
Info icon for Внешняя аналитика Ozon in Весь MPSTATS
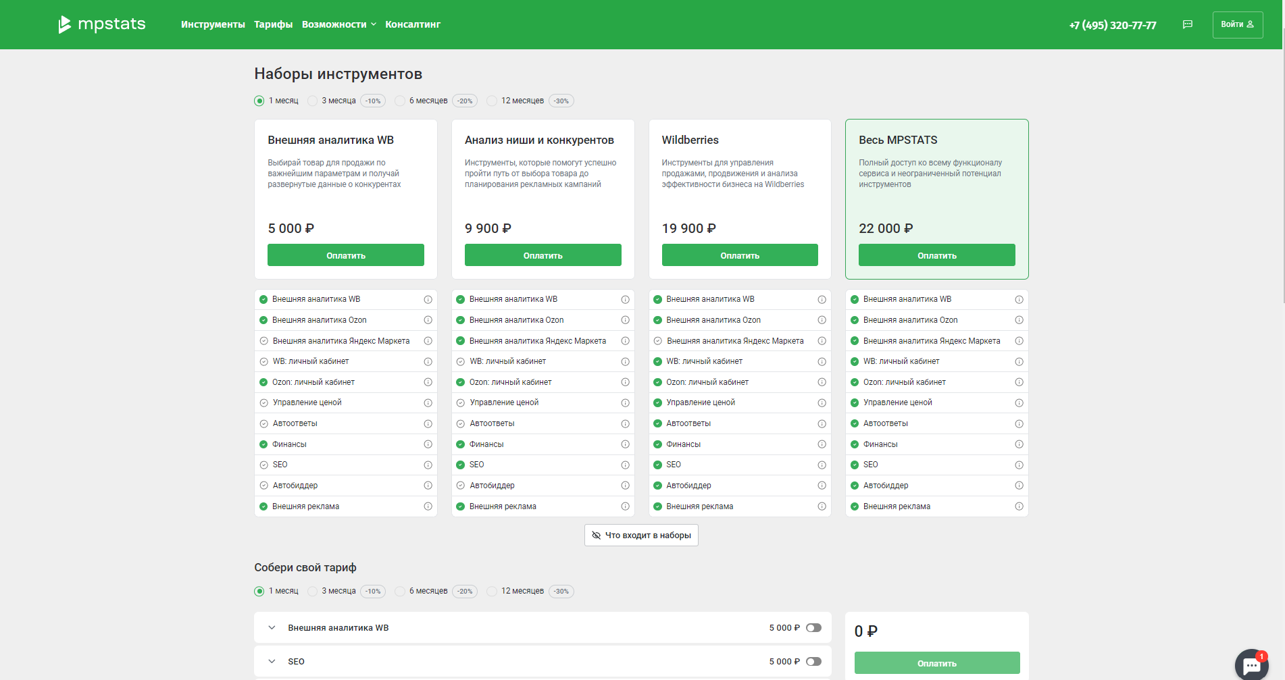pos(1019,320)
